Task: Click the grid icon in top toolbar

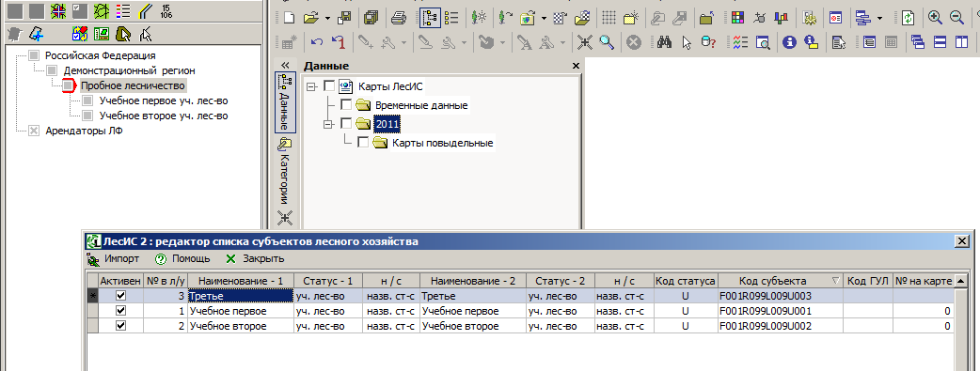Action: pyautogui.click(x=609, y=18)
